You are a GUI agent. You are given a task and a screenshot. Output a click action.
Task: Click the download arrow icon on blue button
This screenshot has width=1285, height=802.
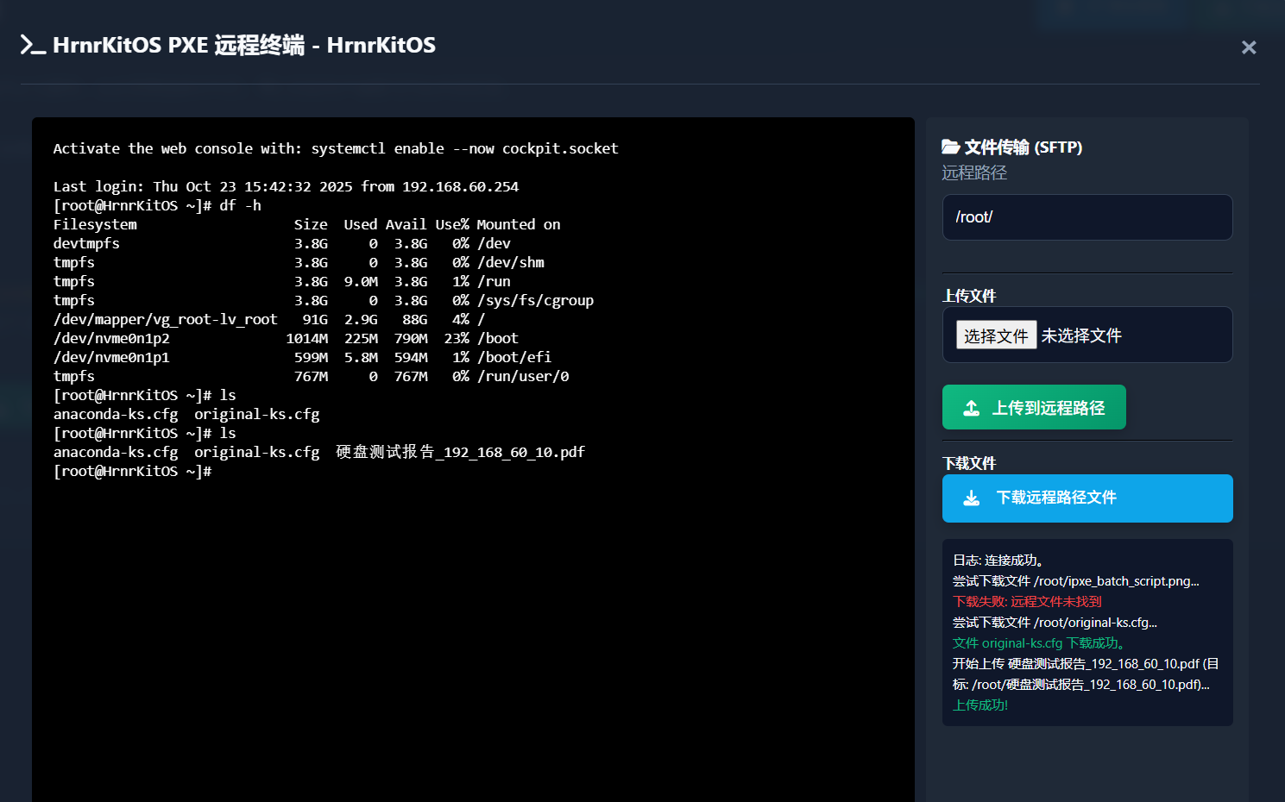tap(972, 498)
